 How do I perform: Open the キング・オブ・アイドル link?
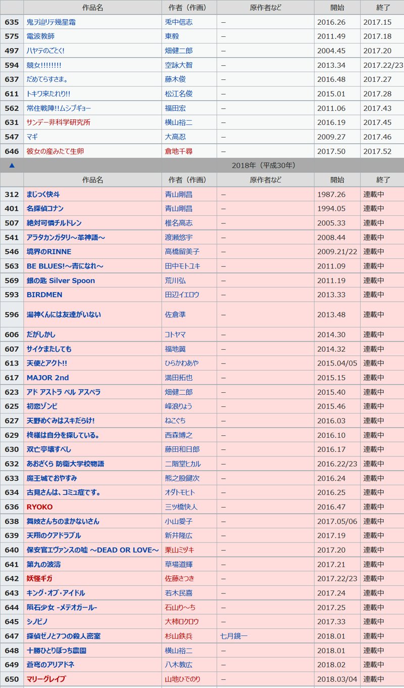click(56, 592)
